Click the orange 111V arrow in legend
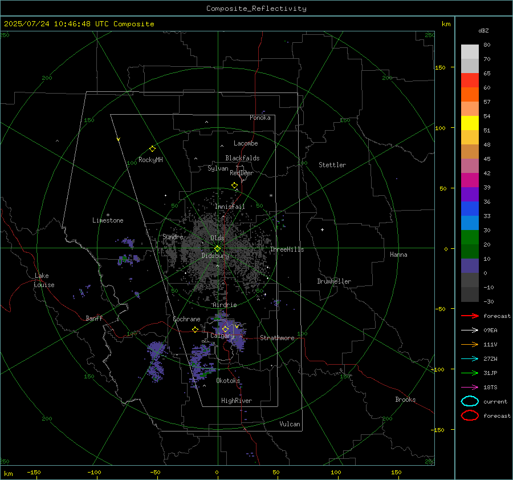The image size is (513, 480). point(470,344)
